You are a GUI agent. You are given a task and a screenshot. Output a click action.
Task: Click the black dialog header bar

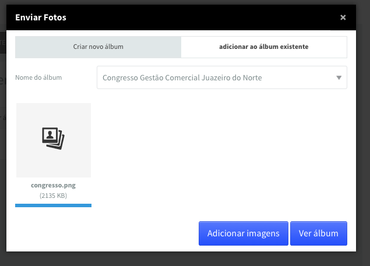coord(181,17)
